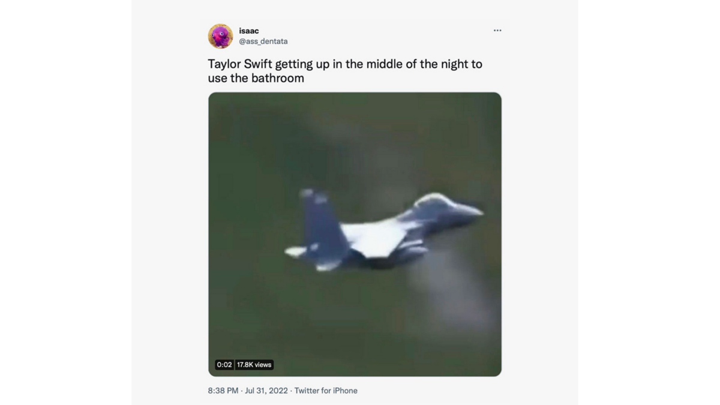The image size is (720, 405).
Task: Open the three-dot more options menu
Action: tap(497, 31)
